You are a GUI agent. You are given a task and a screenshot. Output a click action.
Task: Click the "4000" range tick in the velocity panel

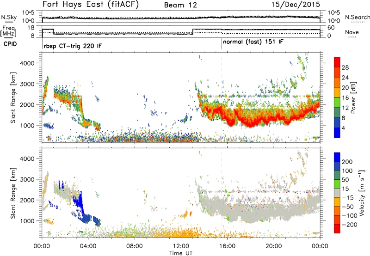click(27, 158)
